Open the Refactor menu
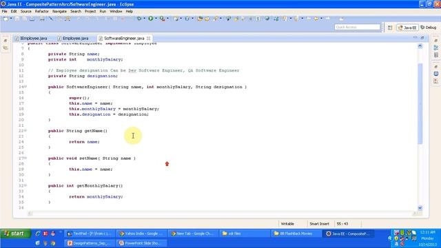The image size is (441, 248). (x=41, y=11)
